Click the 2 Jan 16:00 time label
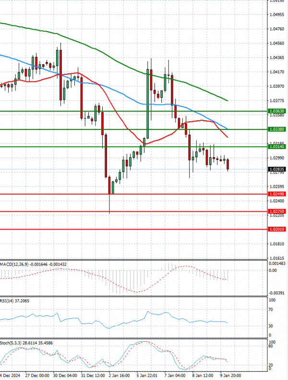 118,376
